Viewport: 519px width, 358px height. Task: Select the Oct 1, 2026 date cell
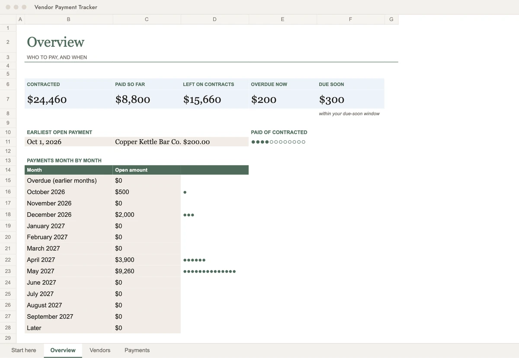point(44,142)
